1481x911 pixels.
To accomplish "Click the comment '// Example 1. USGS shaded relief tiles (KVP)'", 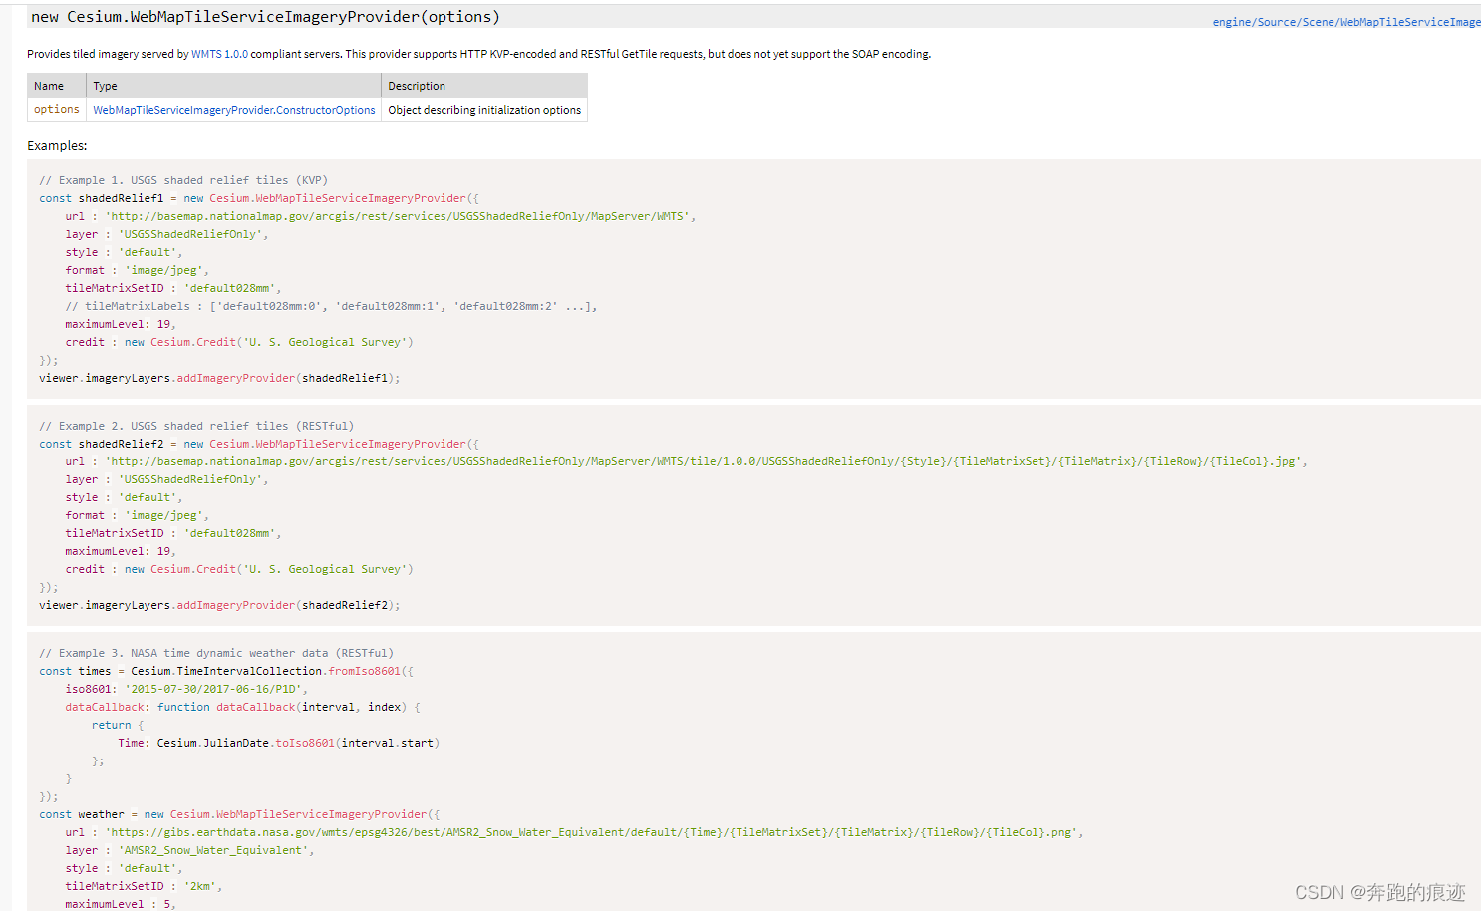I will (x=183, y=180).
